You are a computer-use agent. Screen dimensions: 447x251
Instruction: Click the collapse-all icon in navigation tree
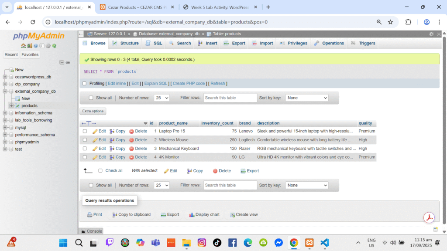pos(62,62)
